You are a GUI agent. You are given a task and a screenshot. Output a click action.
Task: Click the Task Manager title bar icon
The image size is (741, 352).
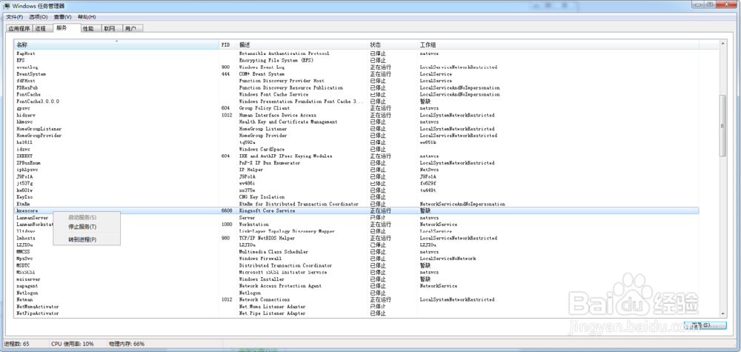[x=7, y=6]
